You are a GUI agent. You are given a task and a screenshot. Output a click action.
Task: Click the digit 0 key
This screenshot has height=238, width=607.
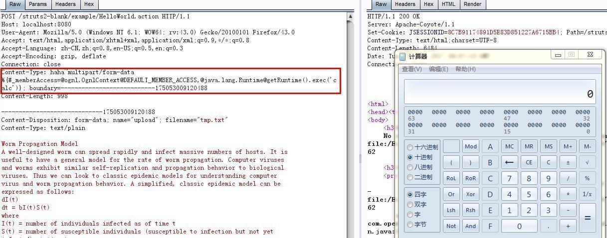click(x=519, y=226)
